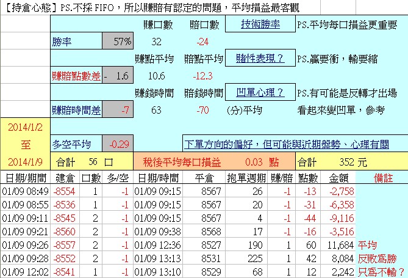Select the 平倉 column header
Screen dimensions: 408x278
click(204, 178)
